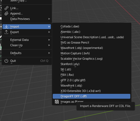Select glTF 2.0 (.glb/.gltf) import
Viewport: 140px width, 121px height.
tap(92, 80)
